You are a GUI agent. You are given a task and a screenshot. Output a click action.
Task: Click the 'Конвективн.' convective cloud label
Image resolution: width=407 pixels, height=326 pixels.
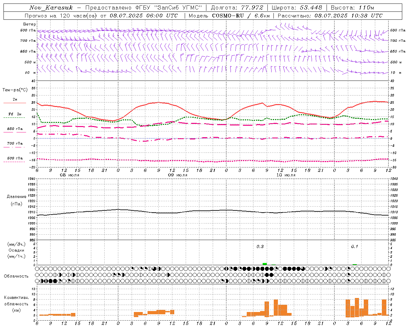pos(16,298)
